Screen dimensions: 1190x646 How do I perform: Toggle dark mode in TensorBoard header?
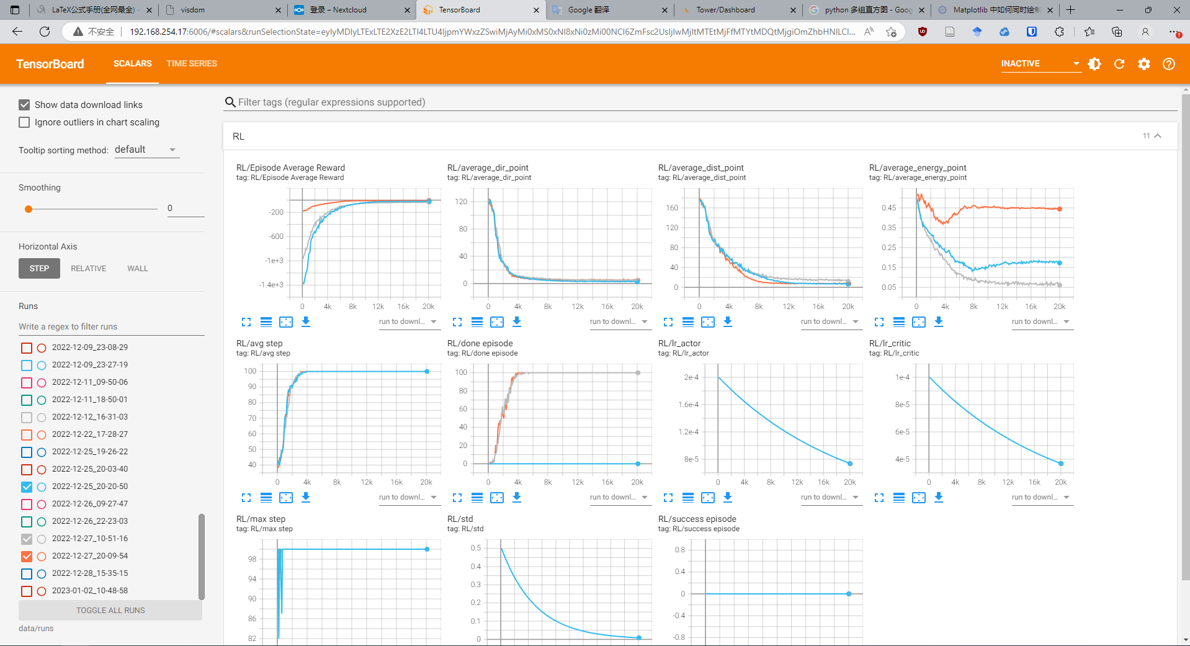point(1094,64)
